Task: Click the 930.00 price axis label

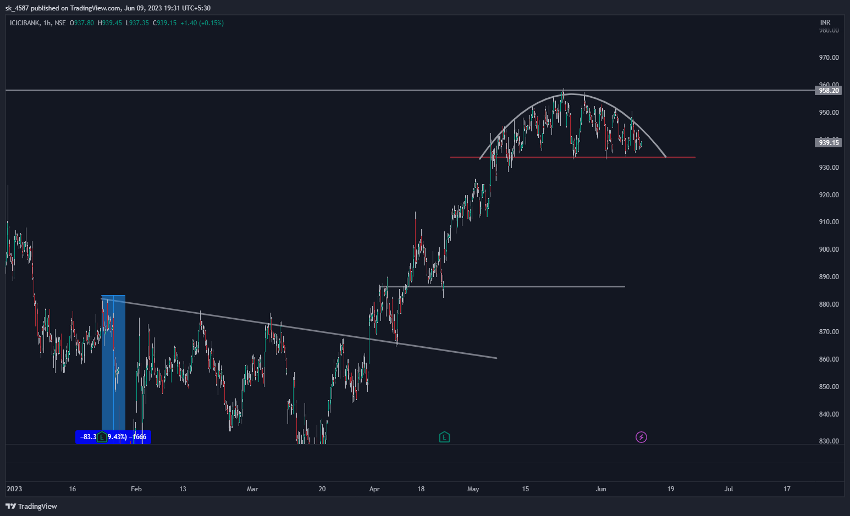Action: coord(829,168)
